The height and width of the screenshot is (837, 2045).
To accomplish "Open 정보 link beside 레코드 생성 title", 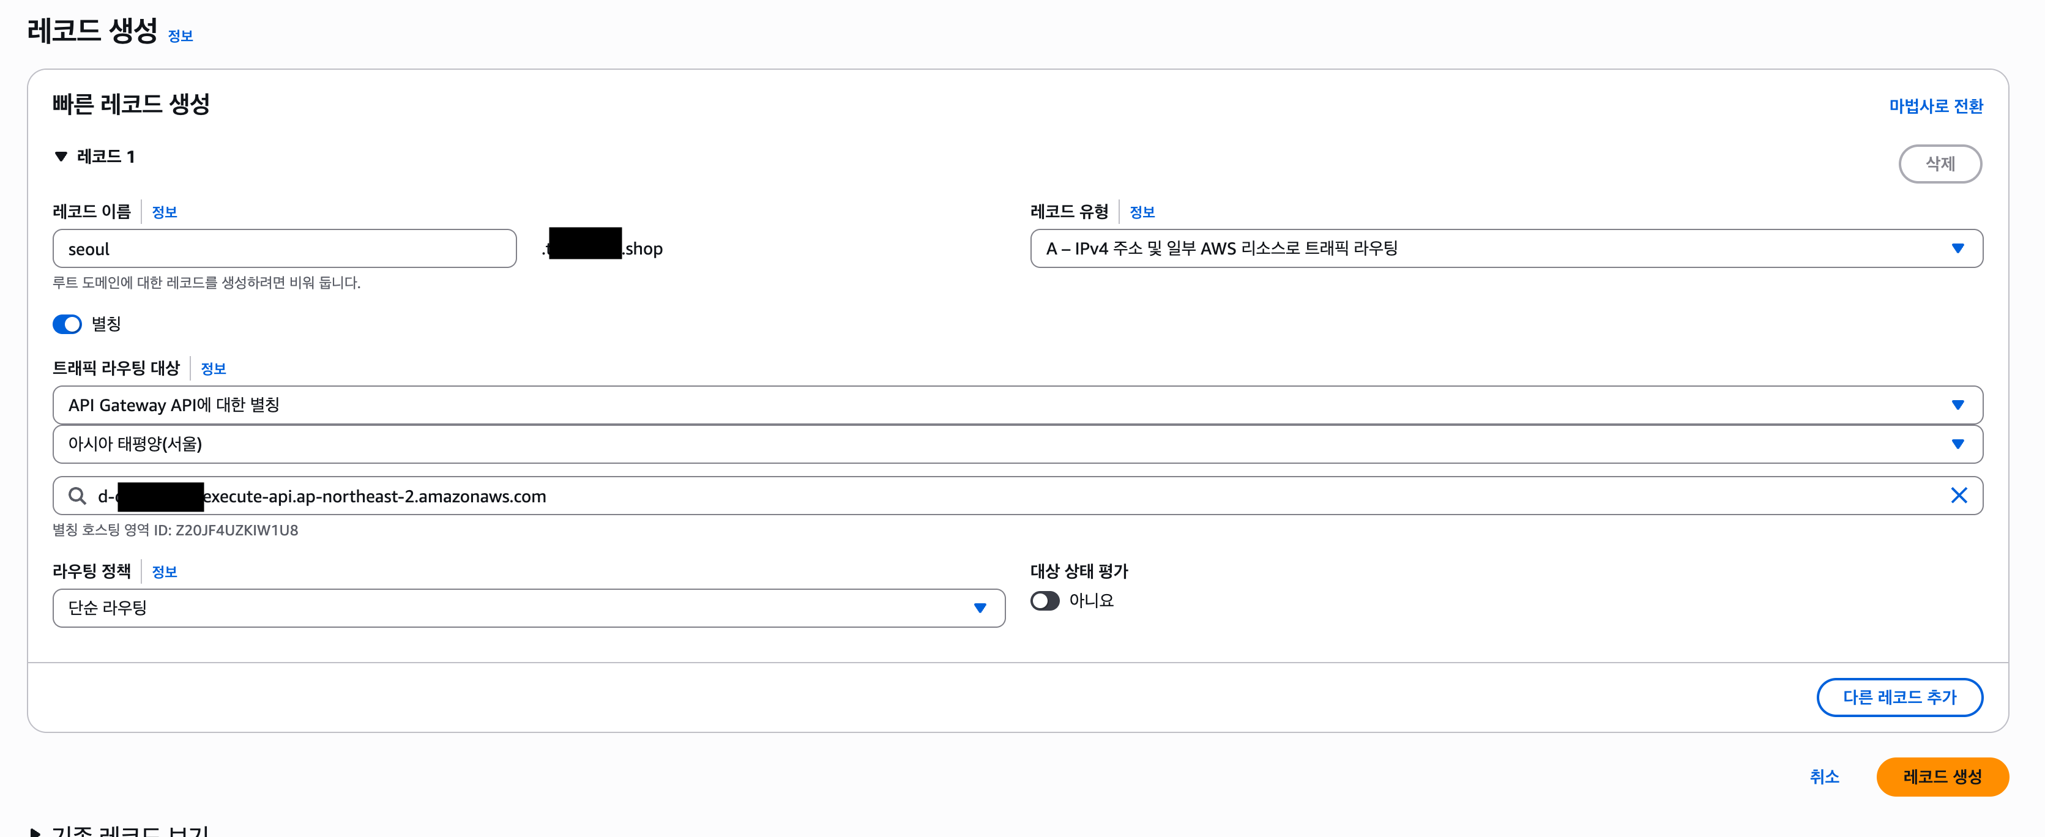I will (181, 35).
